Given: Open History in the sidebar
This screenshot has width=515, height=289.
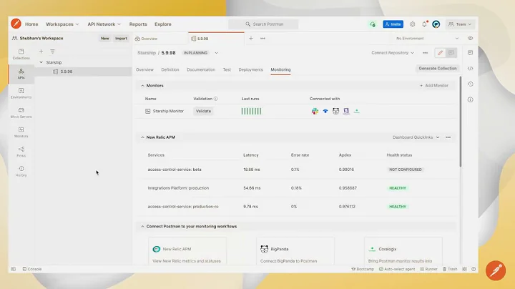Looking at the screenshot, I should tap(21, 171).
